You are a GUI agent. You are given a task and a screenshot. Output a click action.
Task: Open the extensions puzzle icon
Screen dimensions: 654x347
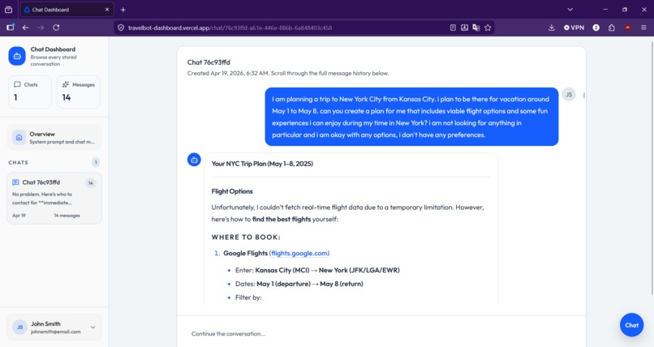tap(612, 28)
